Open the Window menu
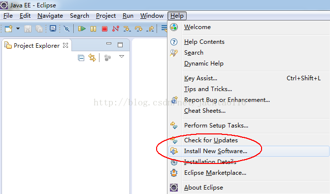This screenshot has height=194, width=330. (152, 16)
